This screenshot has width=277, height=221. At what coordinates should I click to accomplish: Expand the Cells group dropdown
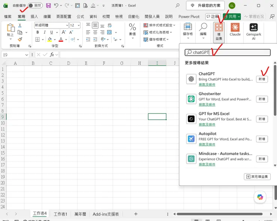[188, 38]
